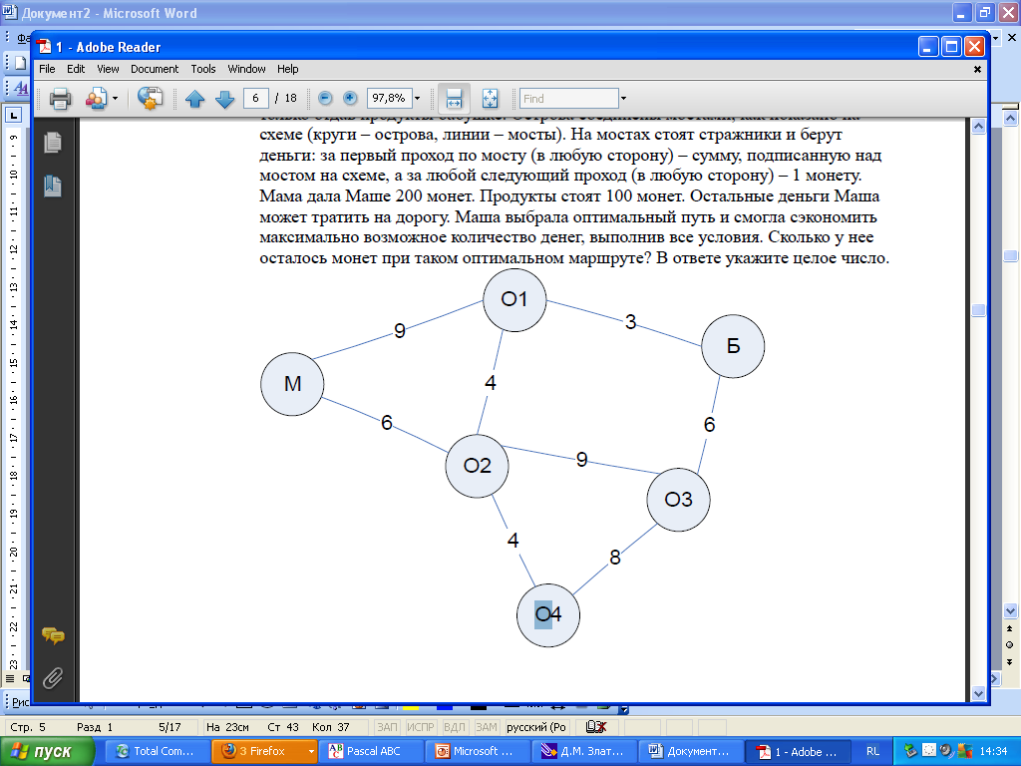Viewport: 1021px width, 766px height.
Task: Open the collaborate people icon
Action: [96, 99]
